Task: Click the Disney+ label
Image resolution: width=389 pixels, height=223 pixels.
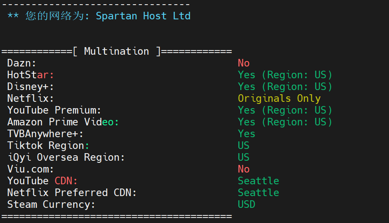Action: point(30,87)
